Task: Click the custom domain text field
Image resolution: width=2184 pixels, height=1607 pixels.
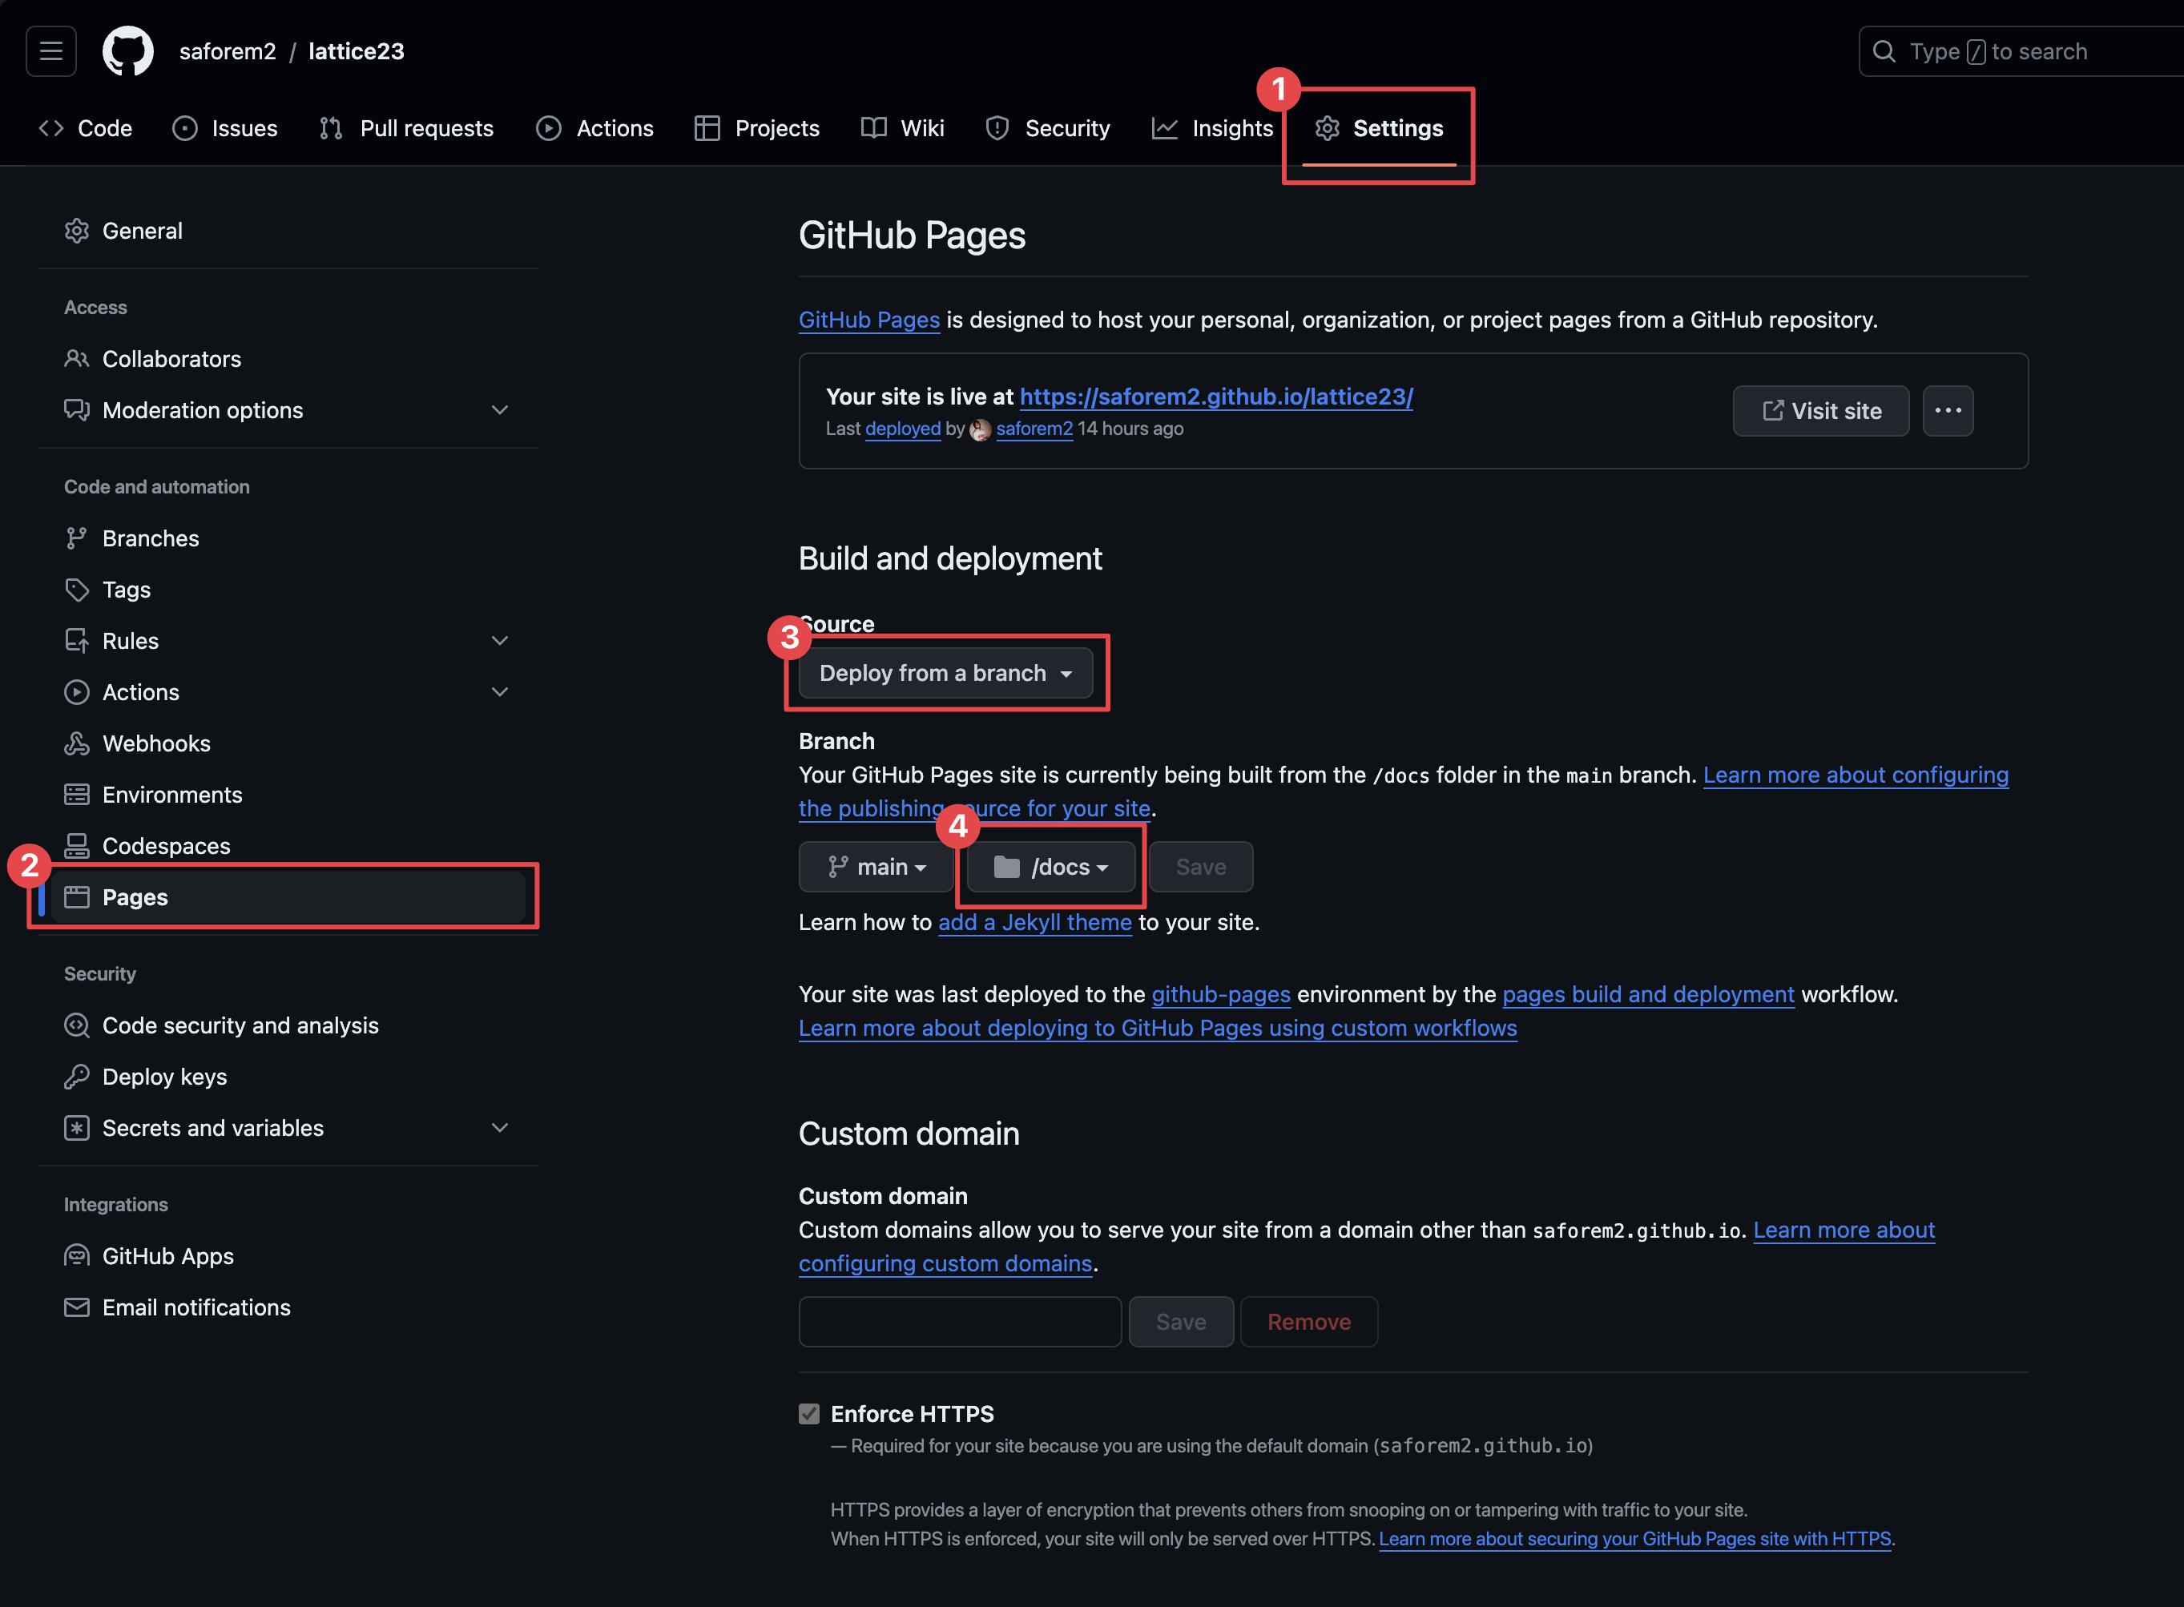Action: (959, 1322)
